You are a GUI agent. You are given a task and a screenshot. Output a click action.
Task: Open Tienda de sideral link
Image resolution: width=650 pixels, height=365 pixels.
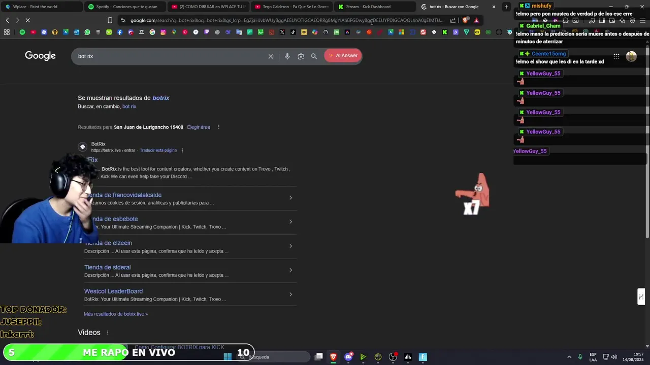click(x=107, y=267)
